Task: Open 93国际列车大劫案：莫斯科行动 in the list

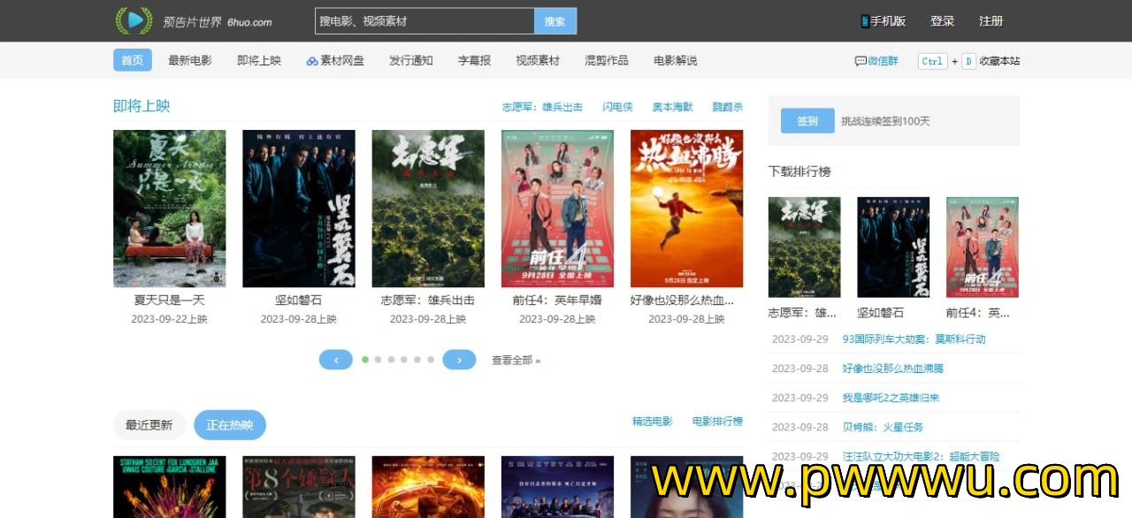Action: [x=914, y=339]
